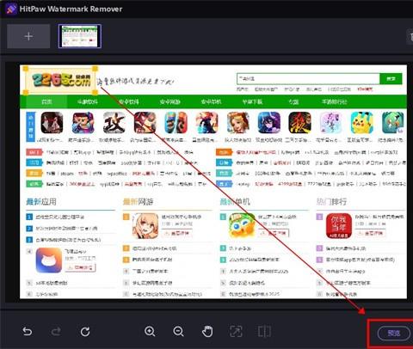Screen dimensions: 413x349
Task: Click the delete trash icon in the top bar
Action: tap(410, 37)
